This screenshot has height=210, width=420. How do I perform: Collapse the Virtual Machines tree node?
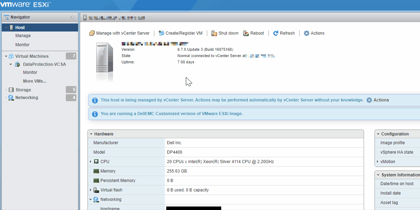[6, 56]
